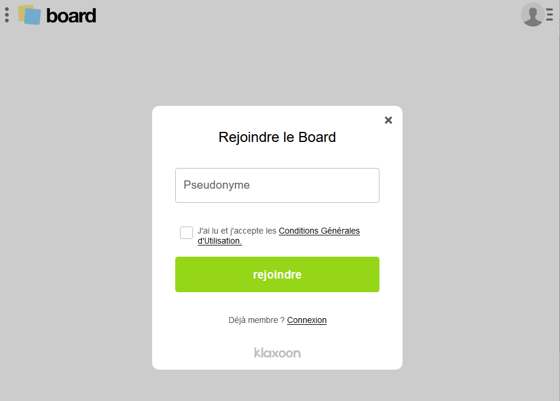Click the 'Déjà membre ?' text
This screenshot has width=560, height=401.
[x=256, y=320]
